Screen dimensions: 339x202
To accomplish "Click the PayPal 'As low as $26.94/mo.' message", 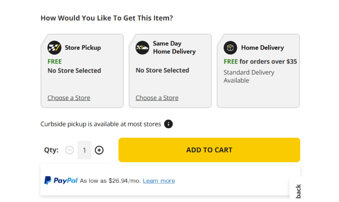I will (x=110, y=181).
